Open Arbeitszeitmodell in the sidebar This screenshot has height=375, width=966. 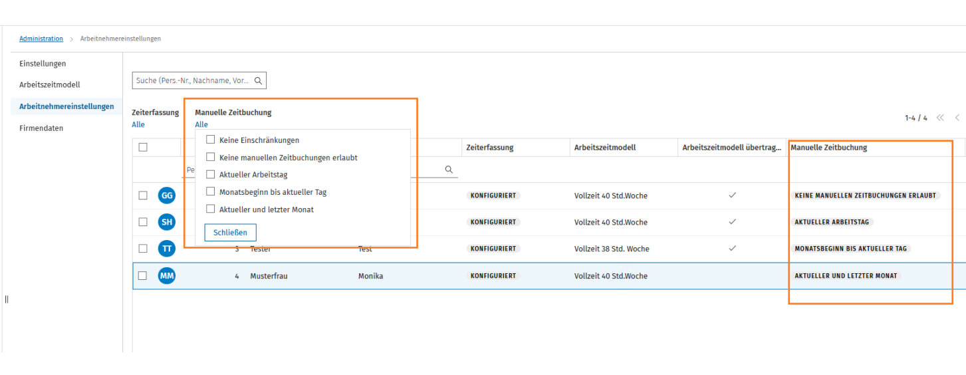click(x=49, y=85)
